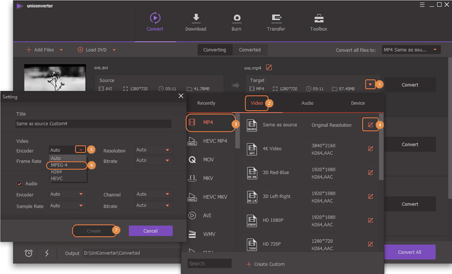Viewport: 452px width, 274px height.
Task: Open the Audio Encoder dropdown
Action: (68, 194)
